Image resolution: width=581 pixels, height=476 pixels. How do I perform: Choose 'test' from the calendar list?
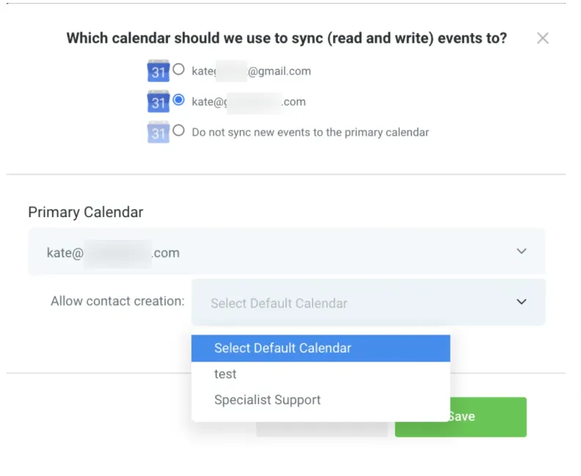(x=225, y=374)
